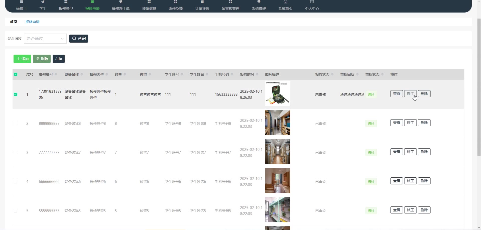481x230 pixels.
Task: Click 派工 for row 1
Action: point(410,94)
